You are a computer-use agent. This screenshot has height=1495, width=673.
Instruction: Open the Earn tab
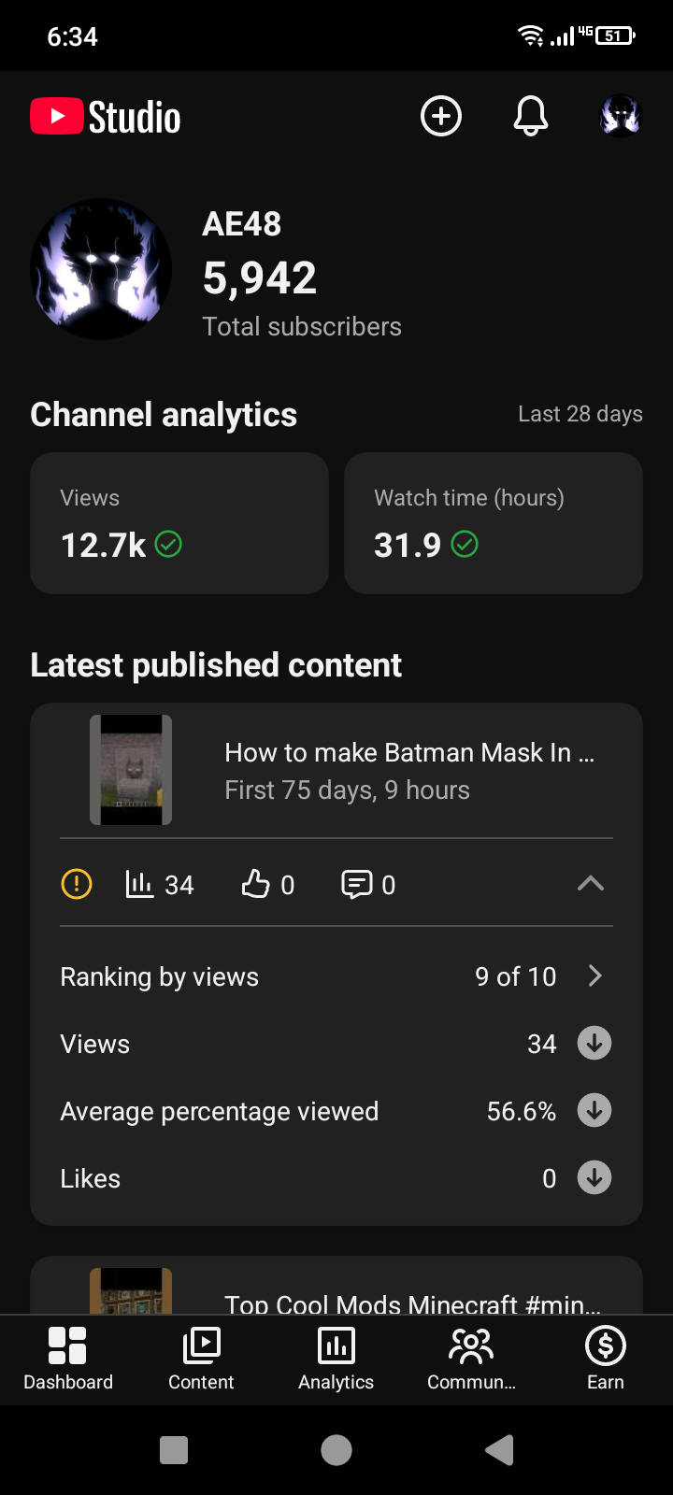pos(606,1360)
